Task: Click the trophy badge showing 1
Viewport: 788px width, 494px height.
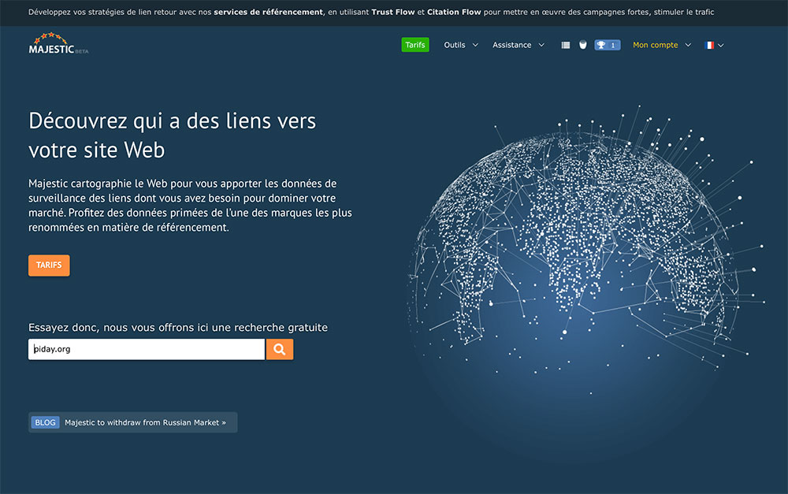Action: click(x=607, y=45)
